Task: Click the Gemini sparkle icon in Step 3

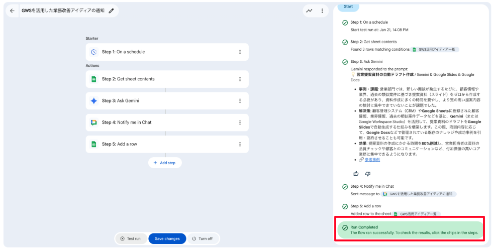Action: [x=93, y=100]
